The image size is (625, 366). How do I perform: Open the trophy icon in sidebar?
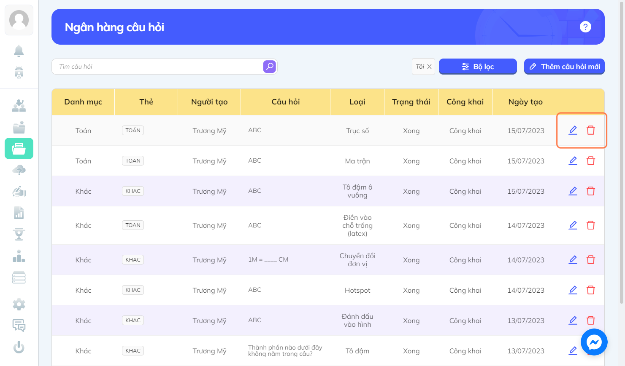pyautogui.click(x=19, y=234)
